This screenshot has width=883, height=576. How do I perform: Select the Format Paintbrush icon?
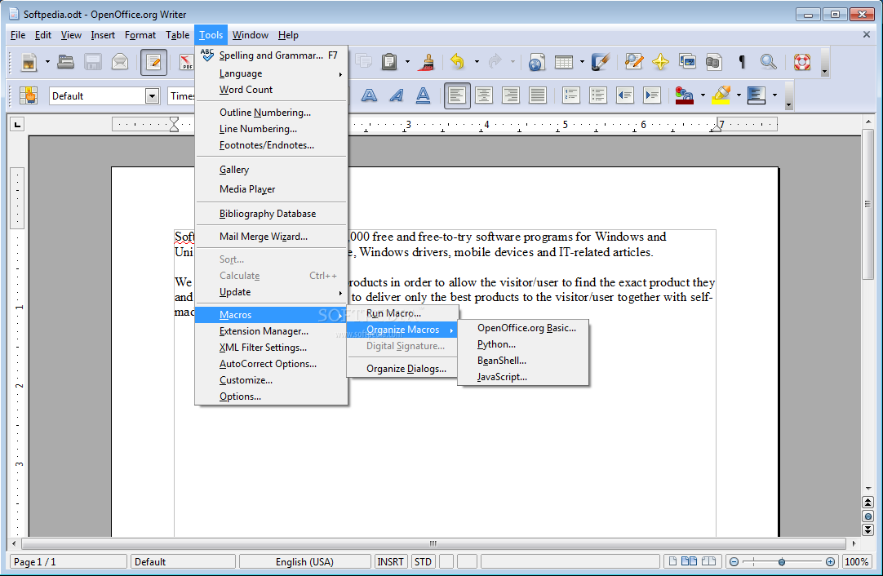click(x=426, y=62)
